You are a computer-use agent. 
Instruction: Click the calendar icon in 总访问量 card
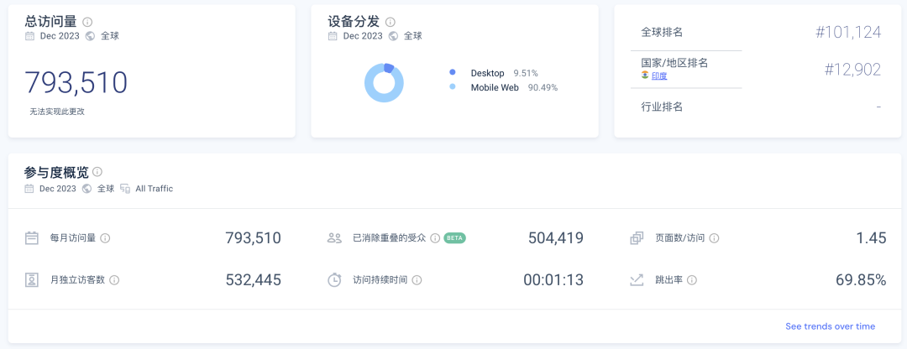[x=30, y=36]
